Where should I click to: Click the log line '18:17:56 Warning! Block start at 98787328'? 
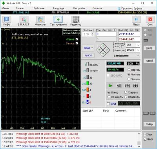40,134
